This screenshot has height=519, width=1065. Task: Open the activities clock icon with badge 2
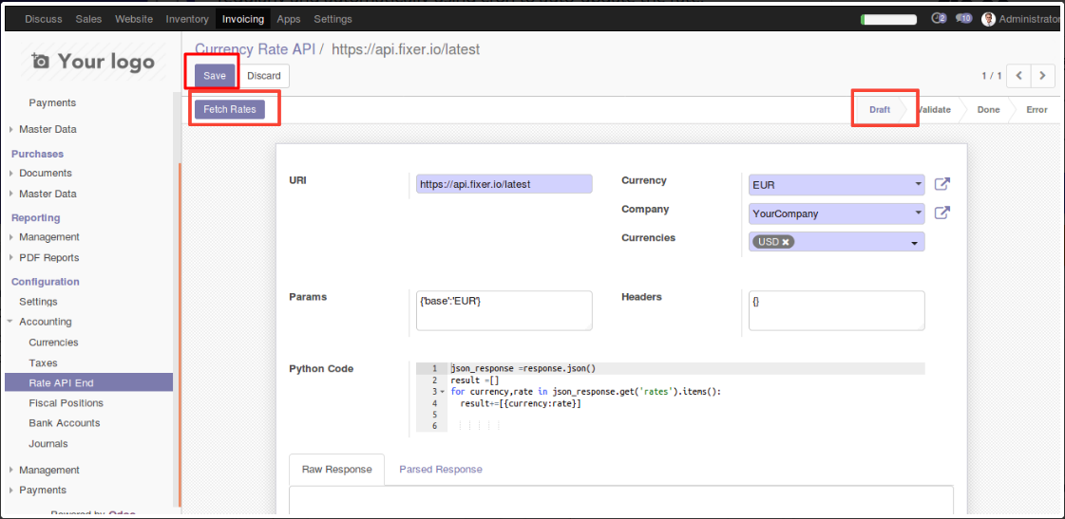pyautogui.click(x=938, y=18)
